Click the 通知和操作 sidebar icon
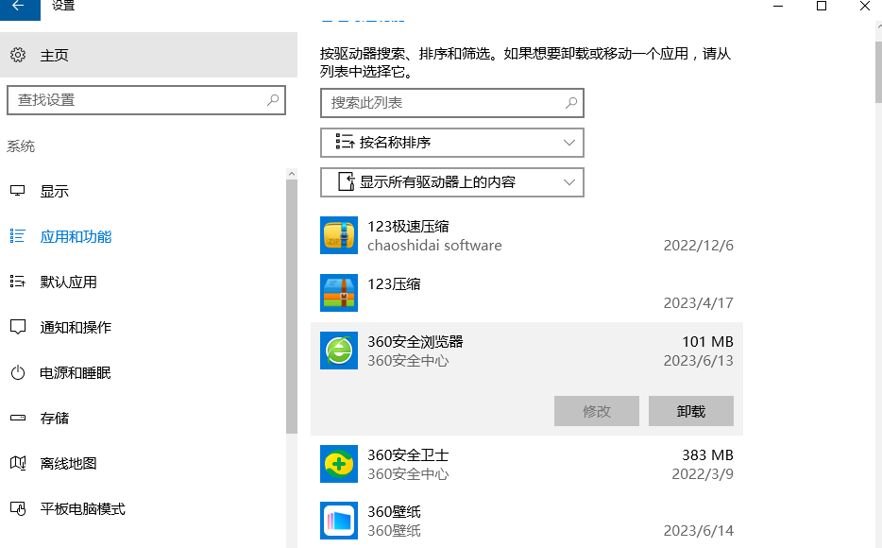Viewport: 882px width, 548px height. click(21, 327)
